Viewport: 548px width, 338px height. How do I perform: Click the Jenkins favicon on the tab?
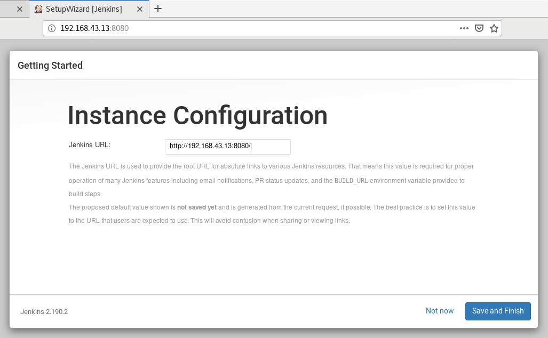(38, 9)
